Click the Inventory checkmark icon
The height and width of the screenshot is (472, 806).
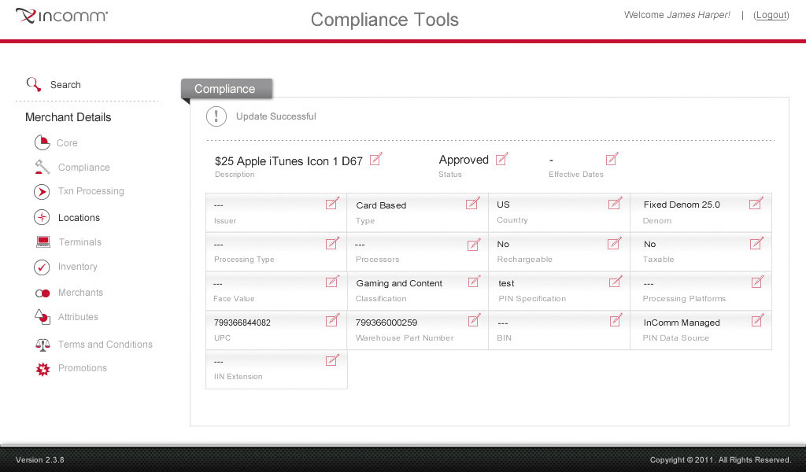click(42, 267)
